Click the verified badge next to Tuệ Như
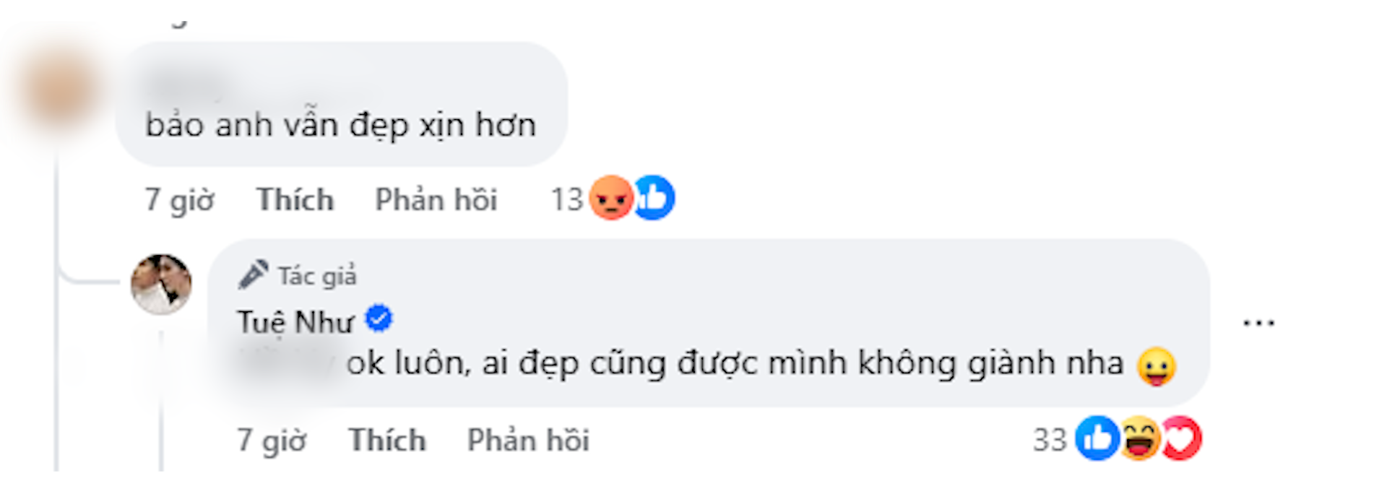Image resolution: width=1387 pixels, height=494 pixels. click(x=381, y=319)
